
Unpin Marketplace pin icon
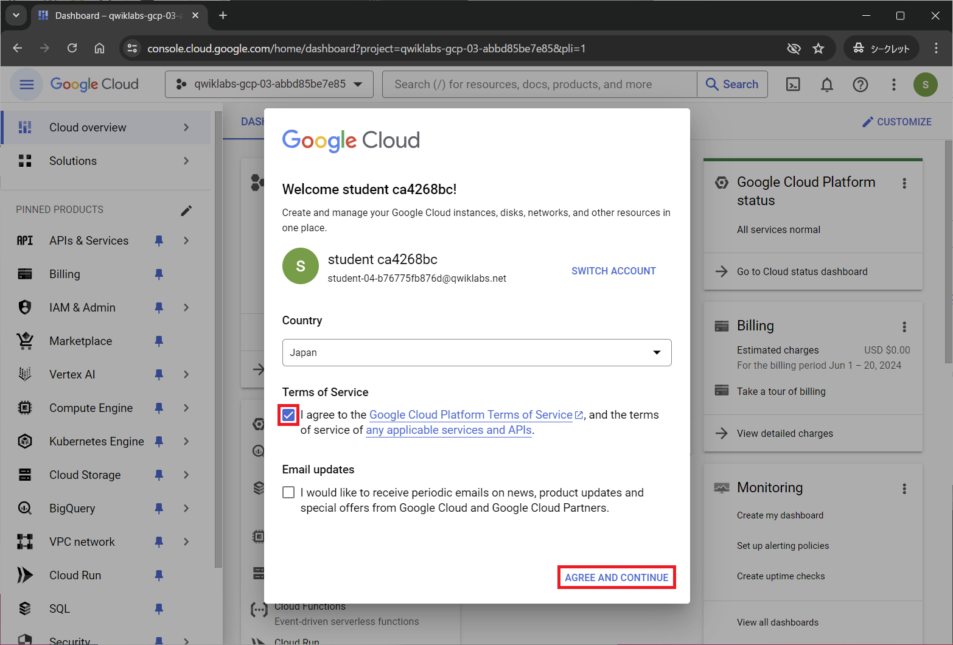pyautogui.click(x=159, y=341)
